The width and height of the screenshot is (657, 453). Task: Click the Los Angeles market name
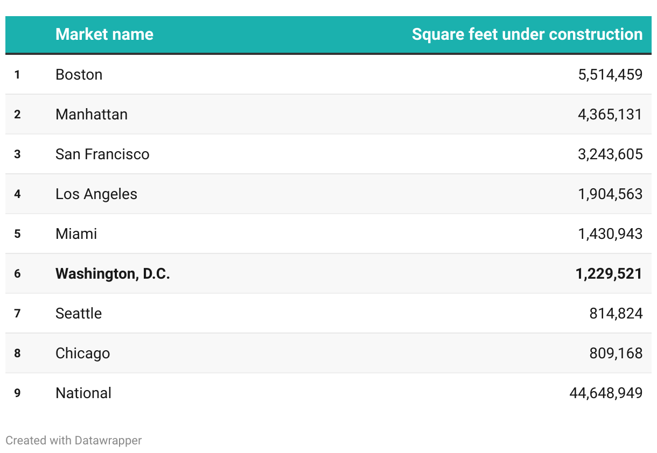tap(96, 194)
